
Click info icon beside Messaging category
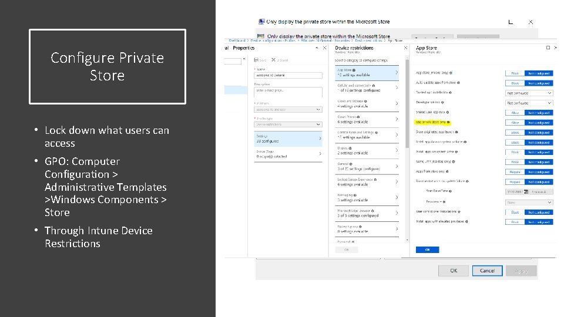coord(355,195)
